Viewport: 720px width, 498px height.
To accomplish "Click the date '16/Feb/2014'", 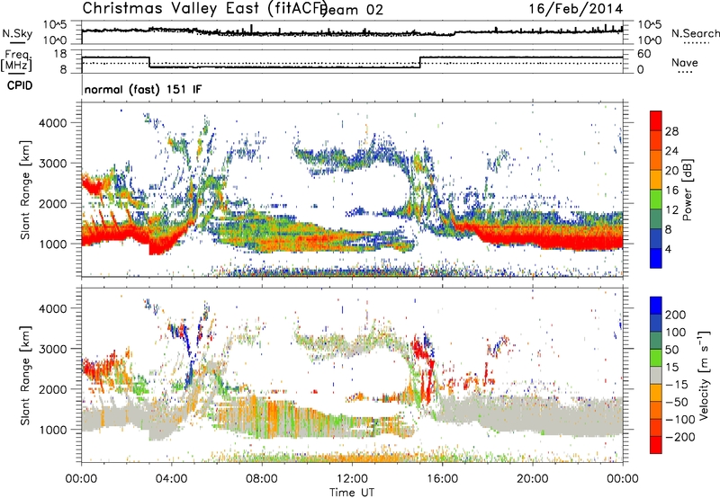I will click(576, 9).
